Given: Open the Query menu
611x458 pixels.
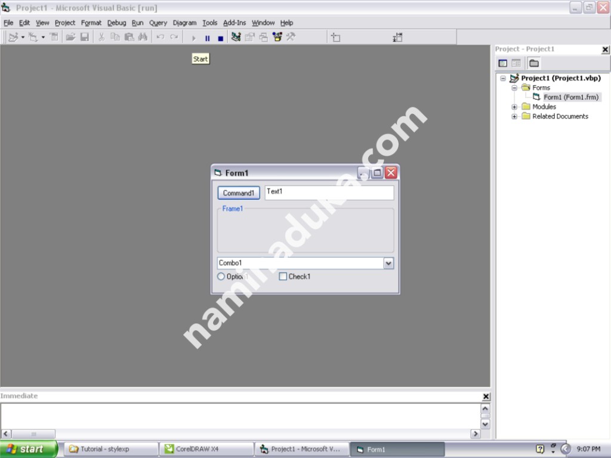Looking at the screenshot, I should pyautogui.click(x=158, y=23).
